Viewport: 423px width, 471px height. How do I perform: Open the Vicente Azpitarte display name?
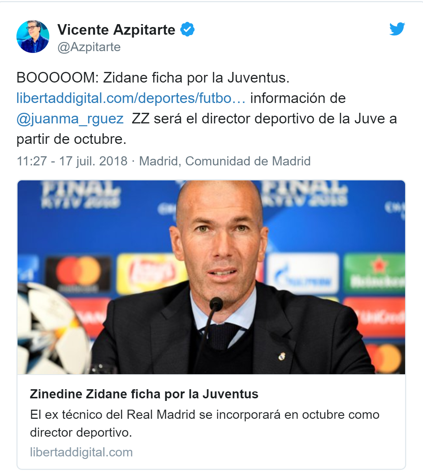pyautogui.click(x=116, y=30)
